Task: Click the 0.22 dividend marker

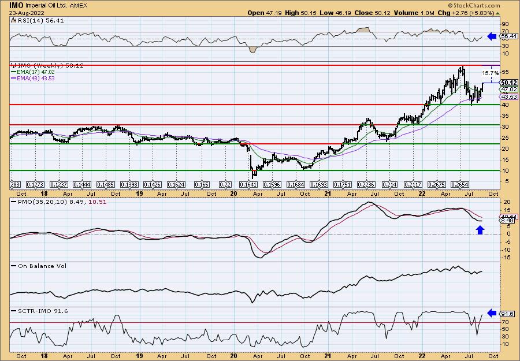Action: pos(225,184)
